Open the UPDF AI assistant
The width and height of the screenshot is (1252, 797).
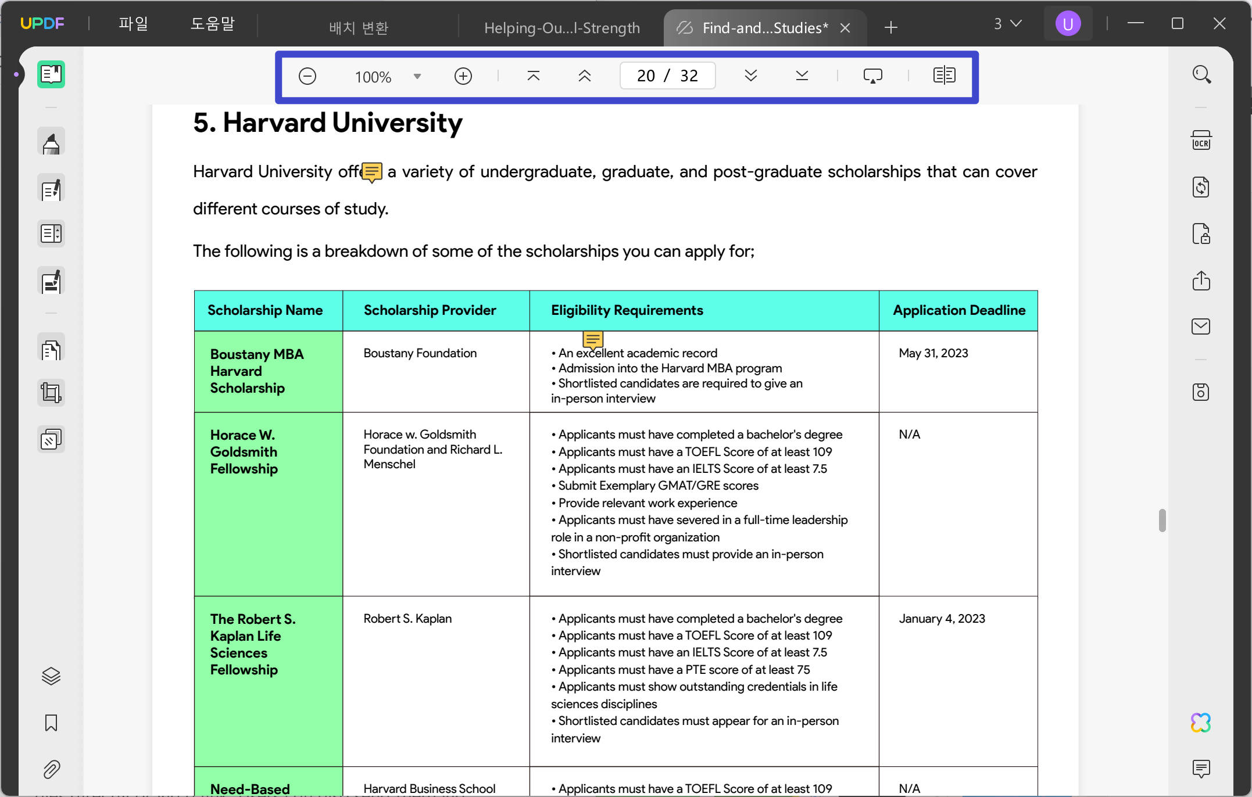pyautogui.click(x=1201, y=723)
